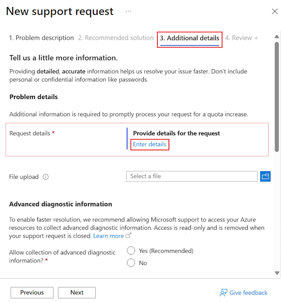The height and width of the screenshot is (303, 281).
Task: Show File upload info tooltip icon
Action: tap(46, 177)
